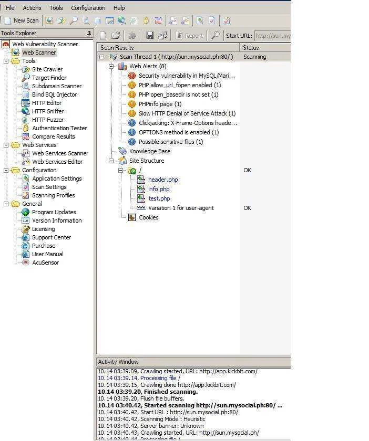The image size is (369, 441).
Task: Select Clickjacking: X-Frame-Options alert
Action: tap(188, 123)
